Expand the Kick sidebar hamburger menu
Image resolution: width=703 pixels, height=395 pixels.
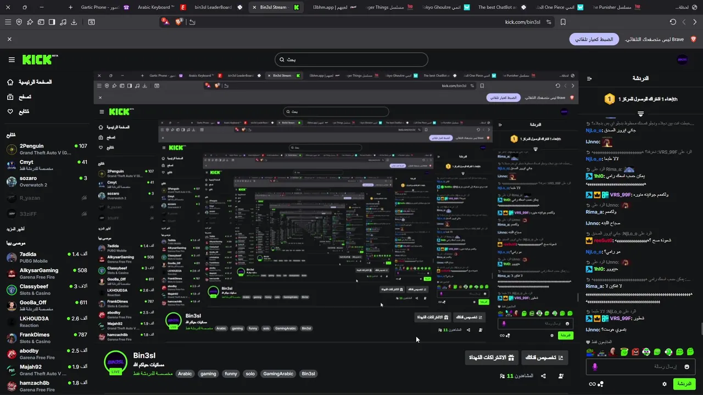(x=12, y=60)
